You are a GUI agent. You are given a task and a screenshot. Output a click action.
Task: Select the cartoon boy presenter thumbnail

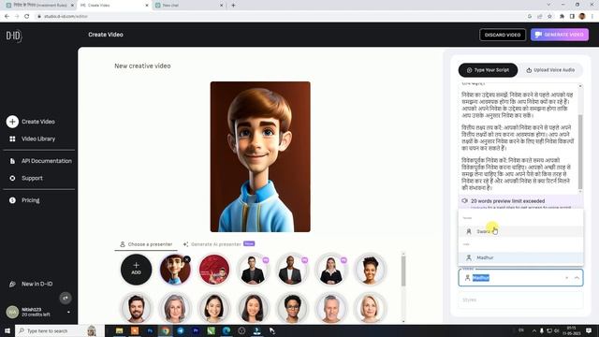coord(175,270)
